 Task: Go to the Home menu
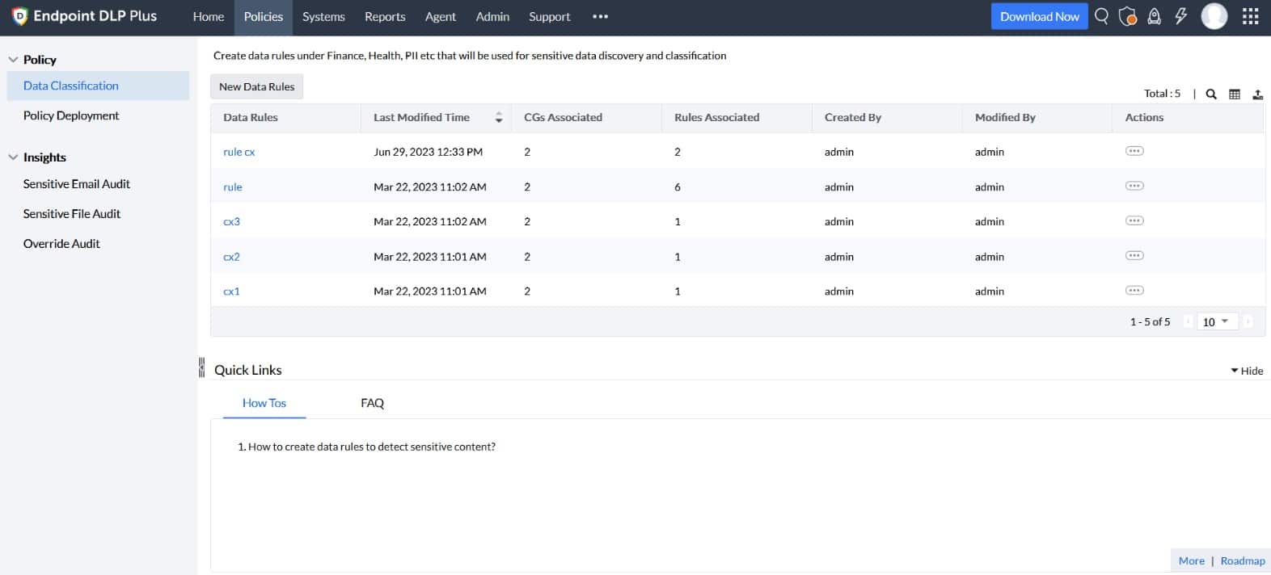pos(209,16)
